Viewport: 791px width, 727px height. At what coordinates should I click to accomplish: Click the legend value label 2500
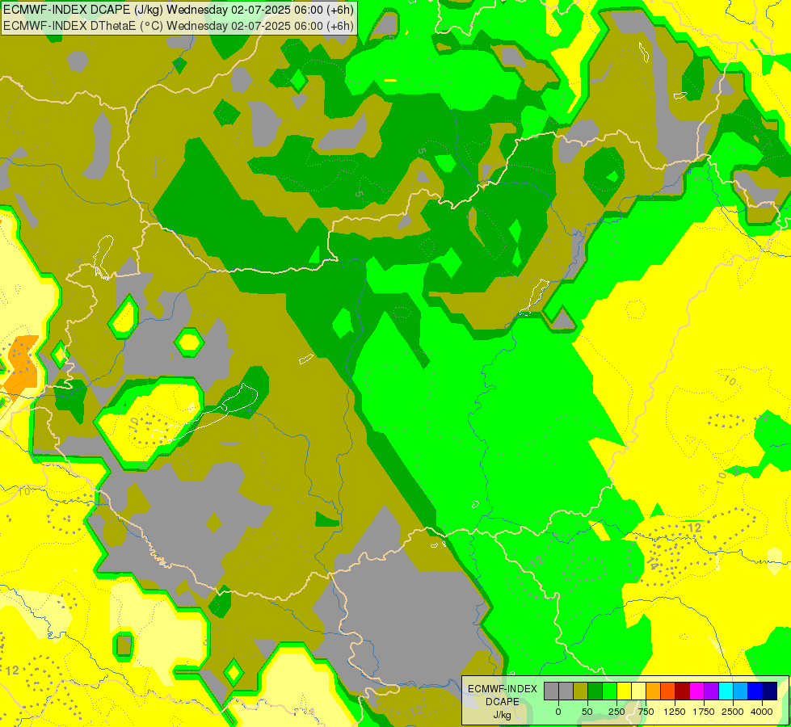(733, 712)
